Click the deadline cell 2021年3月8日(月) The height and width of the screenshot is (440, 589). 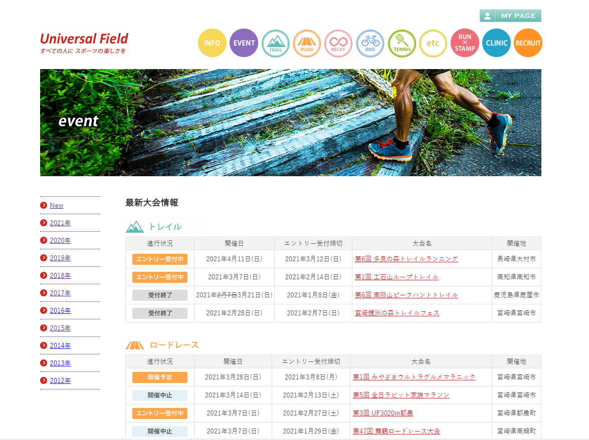pos(311,377)
